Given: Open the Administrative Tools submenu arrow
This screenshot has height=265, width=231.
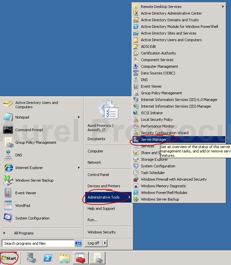Looking at the screenshot, I should [130, 197].
